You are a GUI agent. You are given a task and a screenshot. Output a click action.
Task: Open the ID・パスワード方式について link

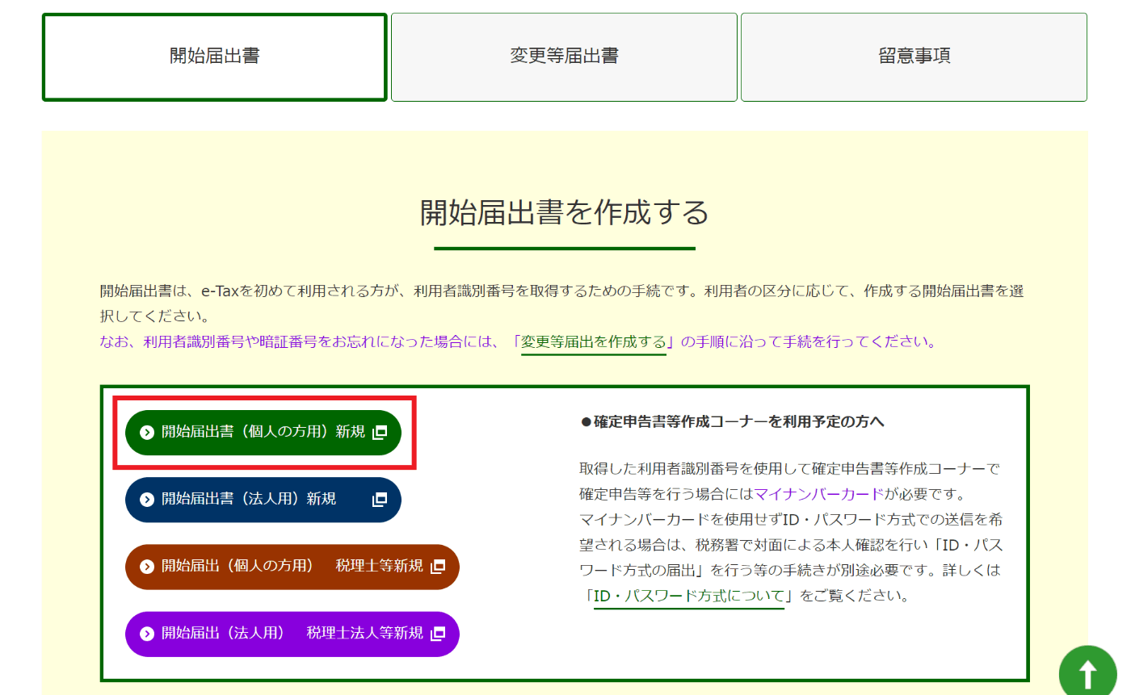689,597
